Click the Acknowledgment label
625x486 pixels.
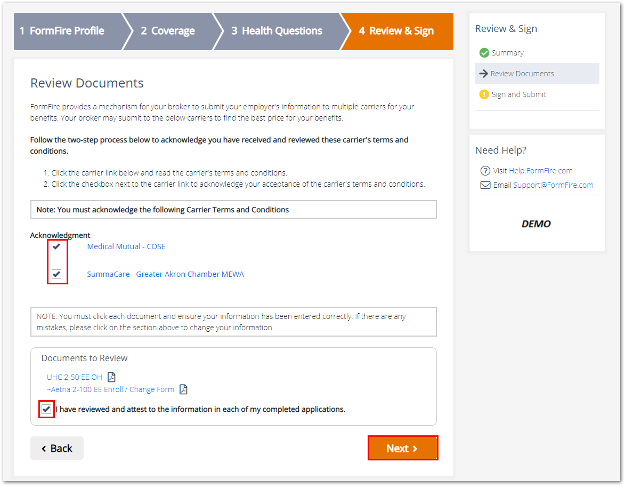tap(60, 235)
